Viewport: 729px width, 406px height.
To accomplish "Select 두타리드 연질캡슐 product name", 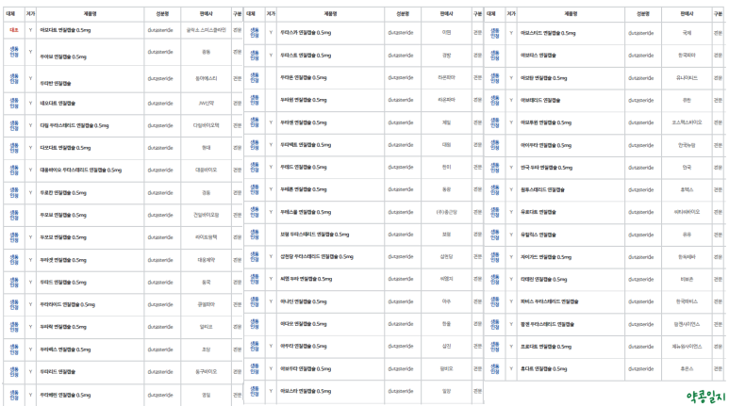I will [x=58, y=372].
